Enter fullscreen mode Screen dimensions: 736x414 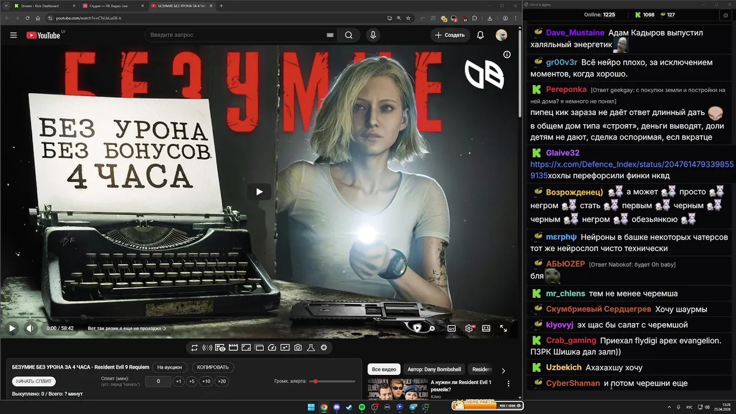503,328
